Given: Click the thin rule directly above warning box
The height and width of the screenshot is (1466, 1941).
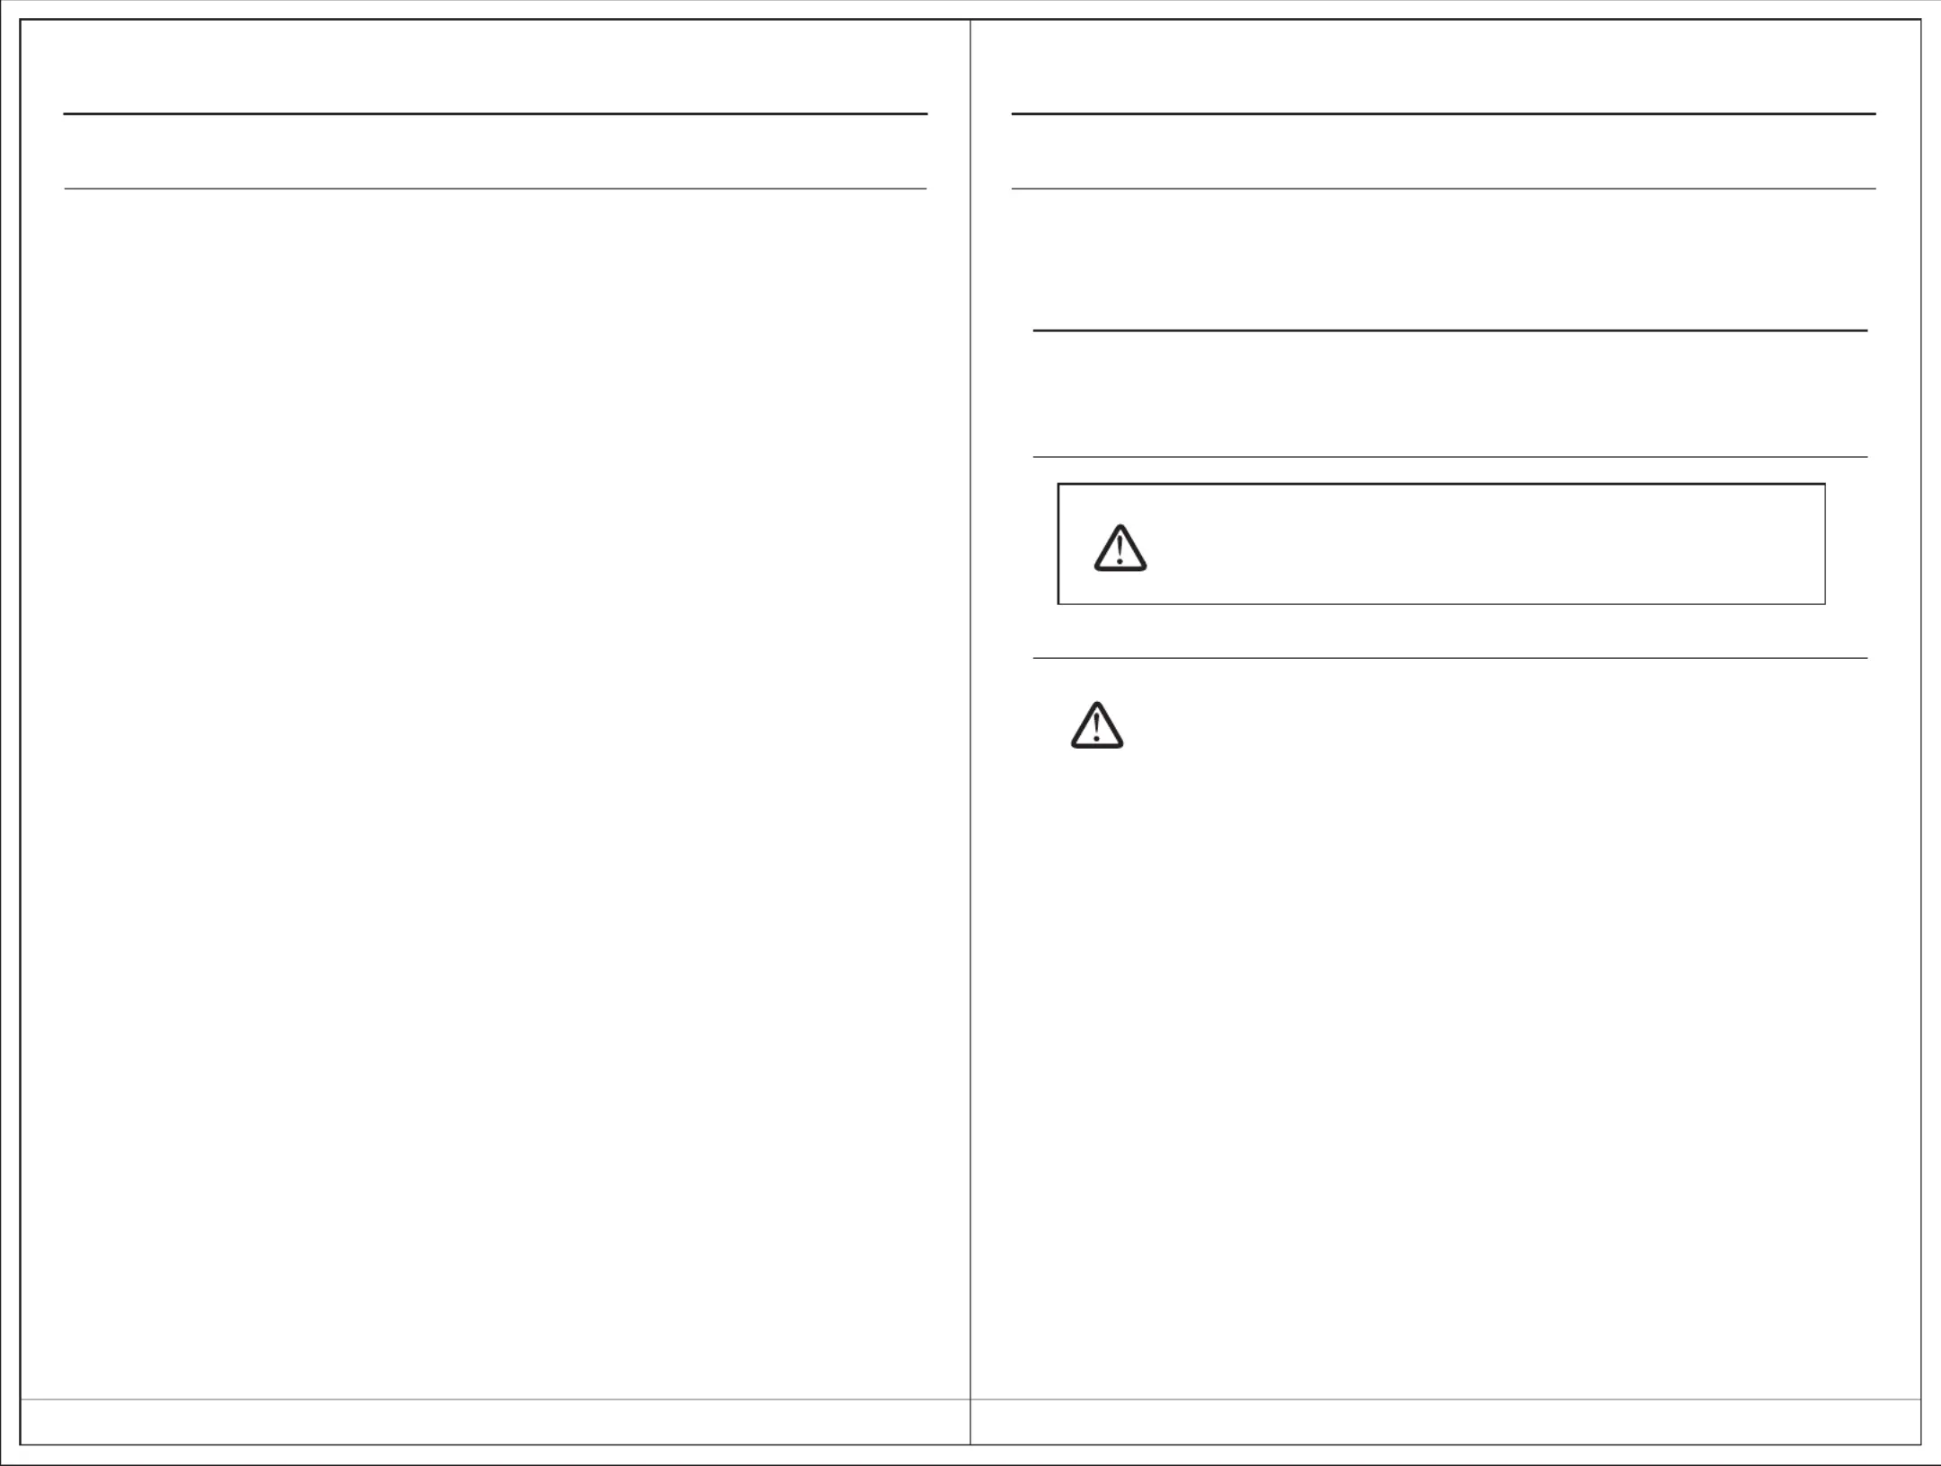Looking at the screenshot, I should [1450, 457].
